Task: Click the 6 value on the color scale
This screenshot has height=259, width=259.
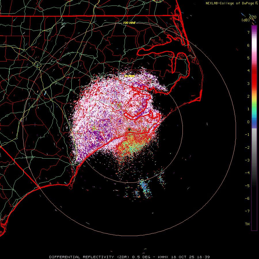Action: coord(248,45)
